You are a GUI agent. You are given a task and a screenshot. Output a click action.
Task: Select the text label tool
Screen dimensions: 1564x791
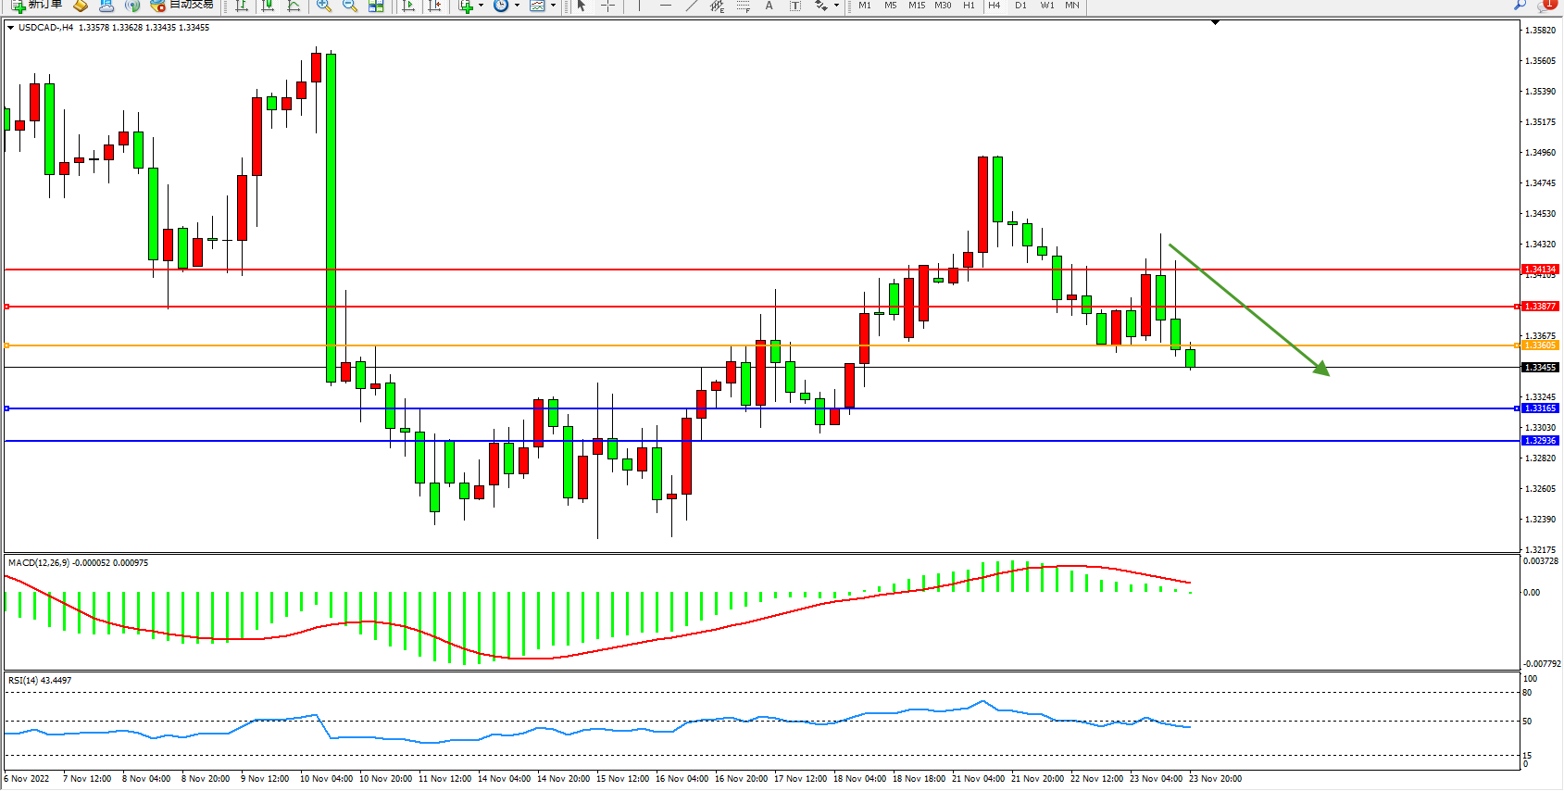(795, 6)
